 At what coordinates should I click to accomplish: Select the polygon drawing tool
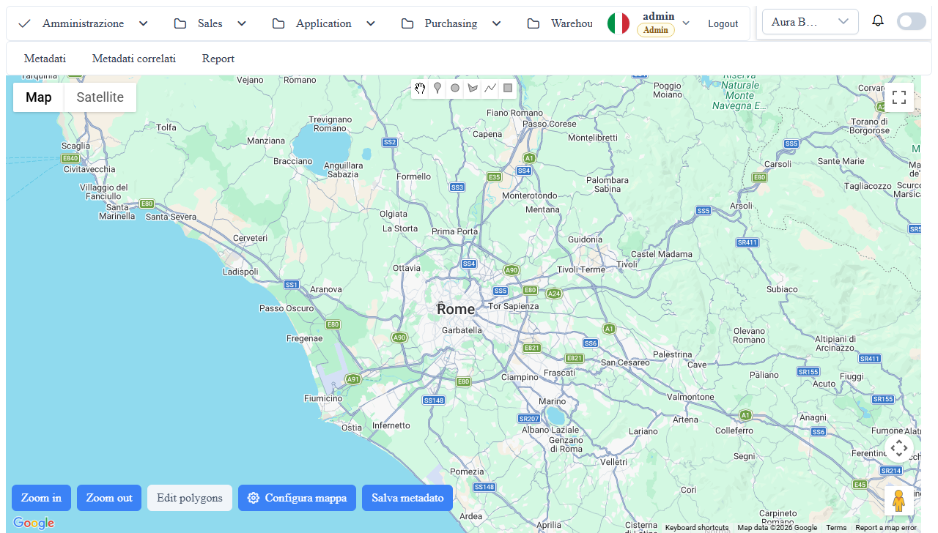point(473,89)
